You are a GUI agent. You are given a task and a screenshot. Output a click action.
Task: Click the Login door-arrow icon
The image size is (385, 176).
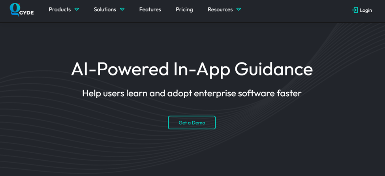pos(355,10)
